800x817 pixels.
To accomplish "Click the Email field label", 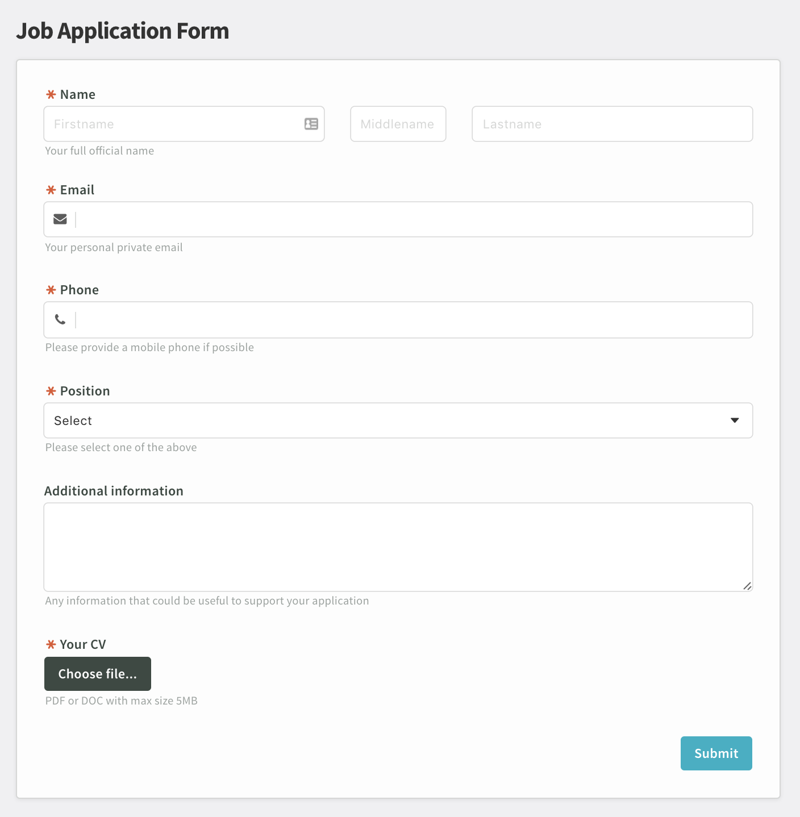I will (x=77, y=190).
